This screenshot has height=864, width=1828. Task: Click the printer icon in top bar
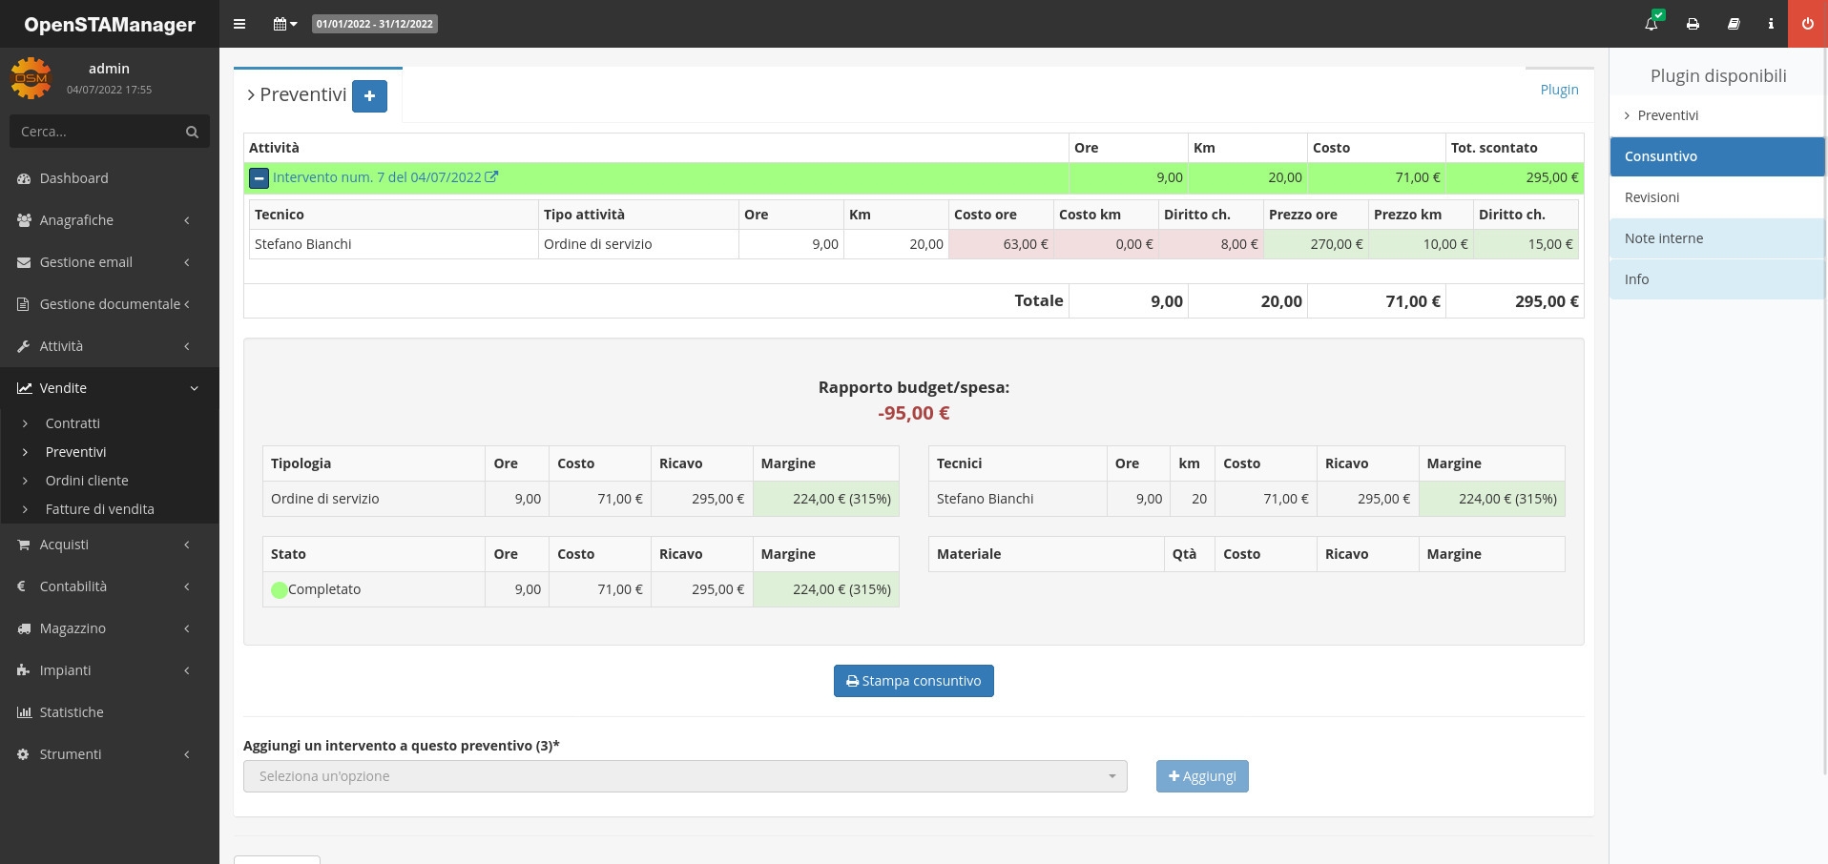tap(1693, 24)
